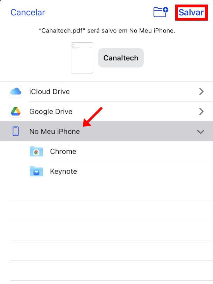Tap the Canaltech PDF preview thumbnail
Viewport: 213px width, 284px height.
point(82,58)
